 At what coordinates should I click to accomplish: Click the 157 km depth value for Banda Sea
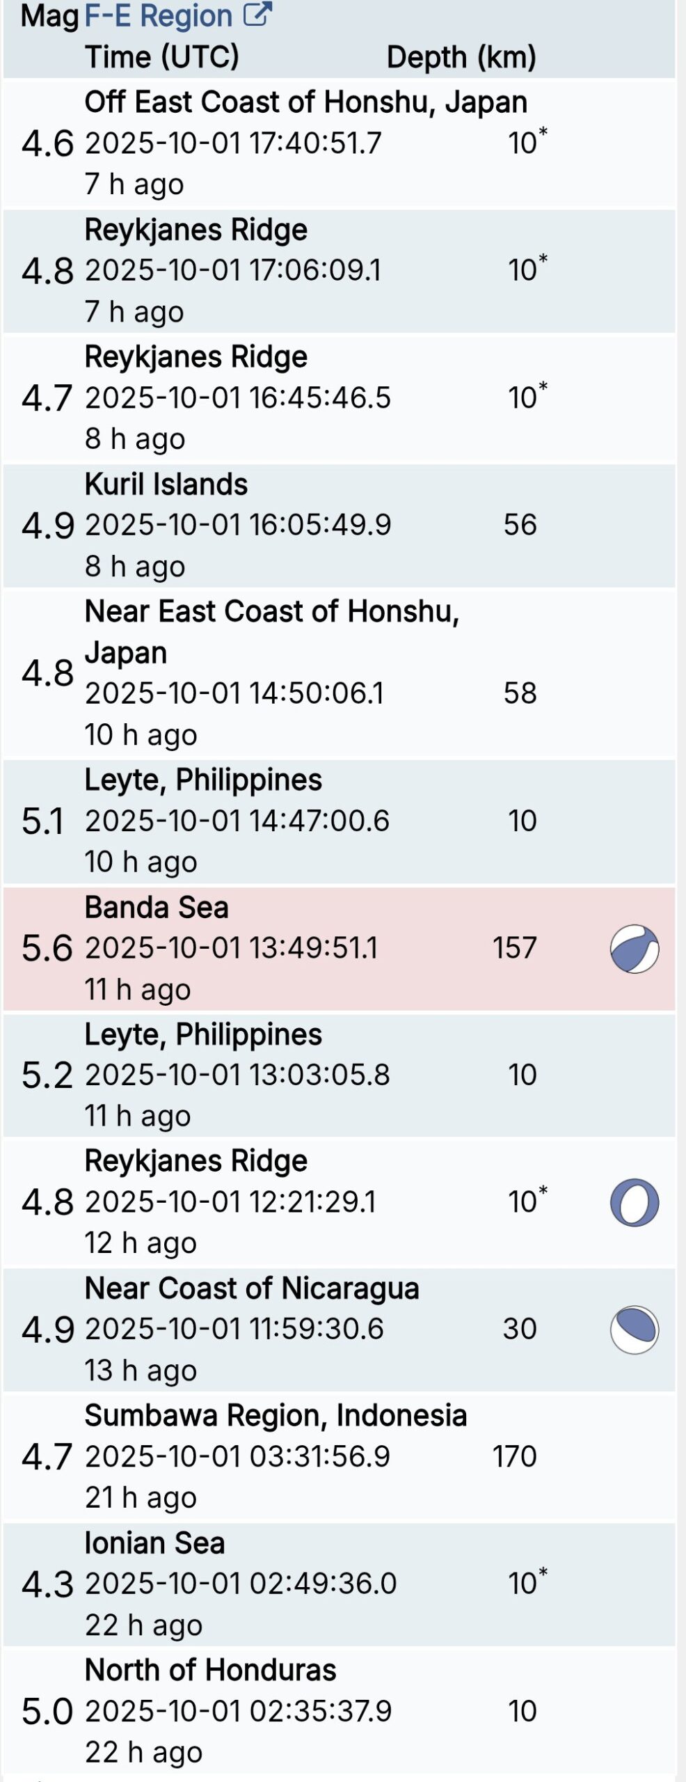point(514,948)
